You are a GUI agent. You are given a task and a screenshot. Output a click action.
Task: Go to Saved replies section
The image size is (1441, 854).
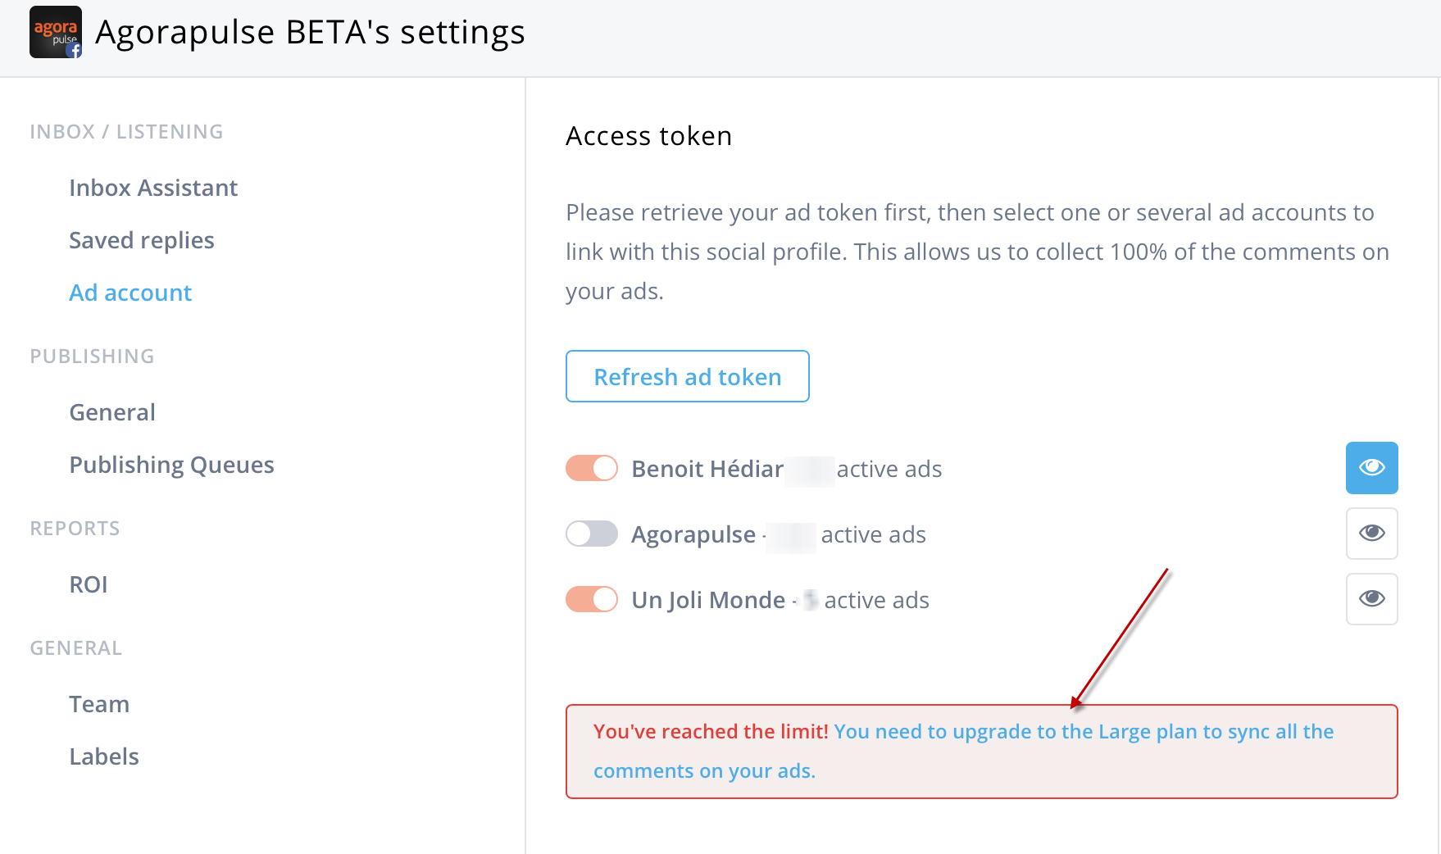click(142, 240)
